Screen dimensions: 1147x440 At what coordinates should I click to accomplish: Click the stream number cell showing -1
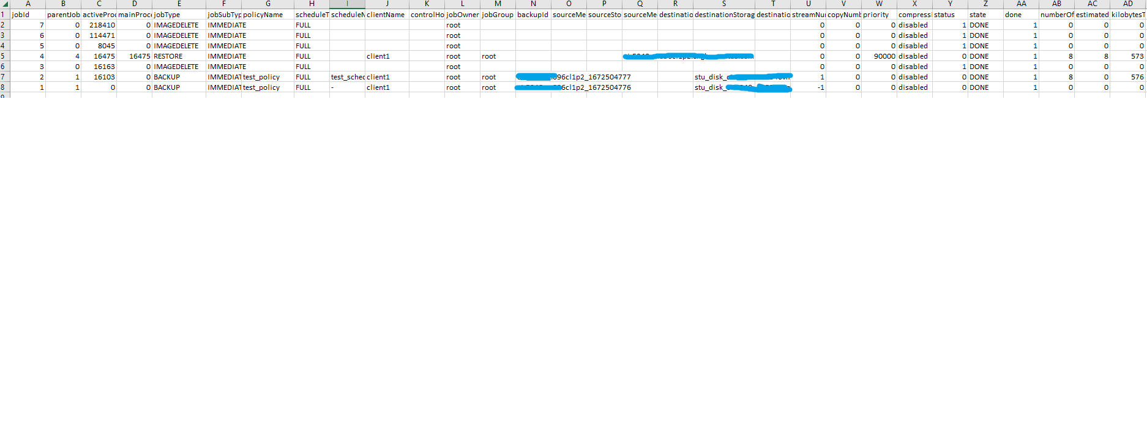pos(809,87)
